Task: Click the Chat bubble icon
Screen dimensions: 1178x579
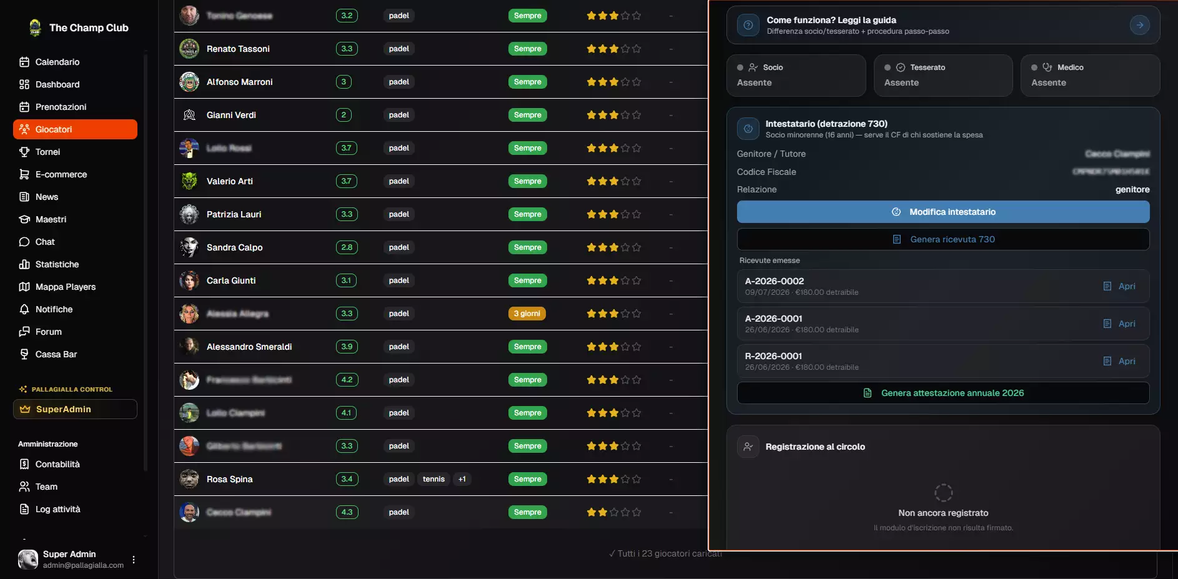Action: (24, 242)
